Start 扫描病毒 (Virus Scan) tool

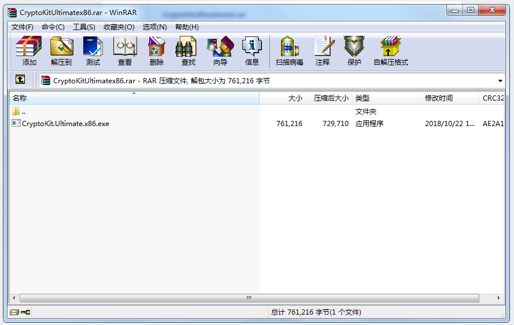(289, 51)
